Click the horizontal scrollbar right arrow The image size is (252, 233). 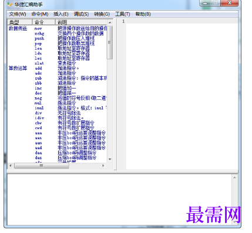click(103, 166)
